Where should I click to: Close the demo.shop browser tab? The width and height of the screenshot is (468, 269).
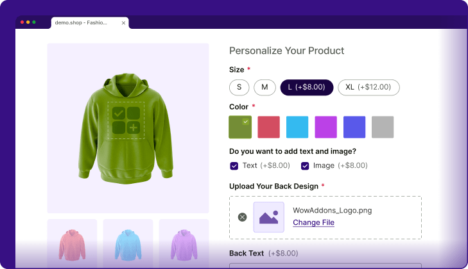[123, 23]
